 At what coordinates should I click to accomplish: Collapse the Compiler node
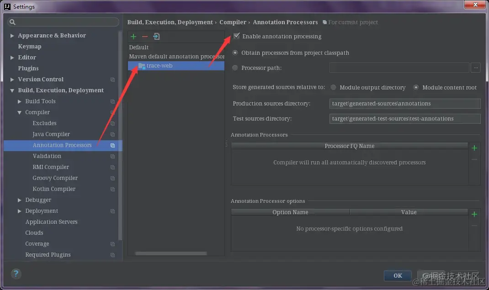[x=19, y=112]
